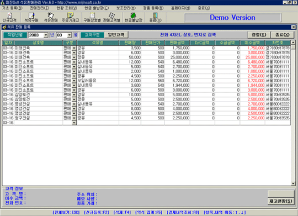Screen dimensions: 298x216
Task: Open the 석유구매 toolbar icon
Action: tap(31, 17)
